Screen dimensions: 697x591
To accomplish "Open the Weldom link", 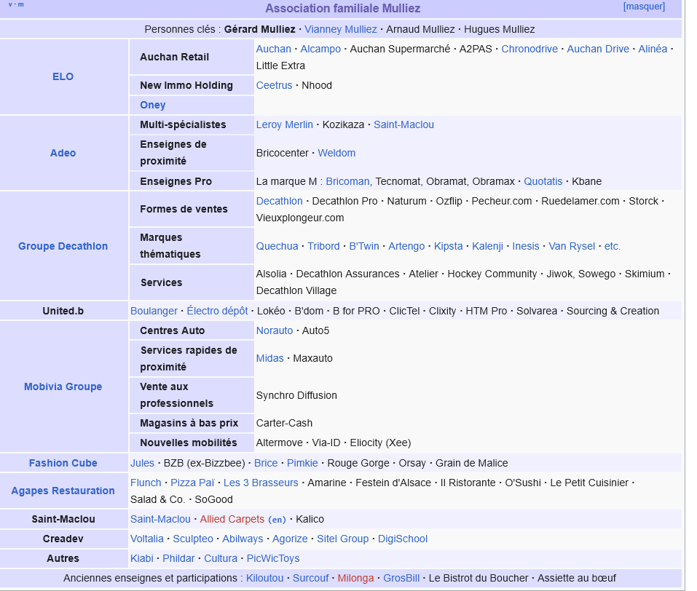I will pyautogui.click(x=336, y=153).
